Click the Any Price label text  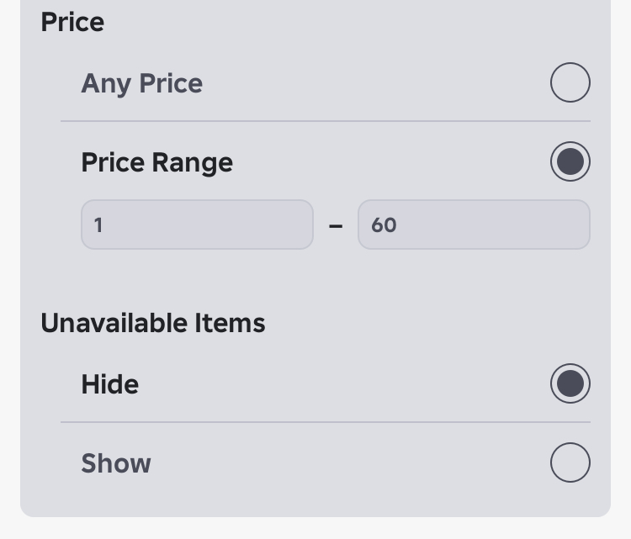point(141,83)
